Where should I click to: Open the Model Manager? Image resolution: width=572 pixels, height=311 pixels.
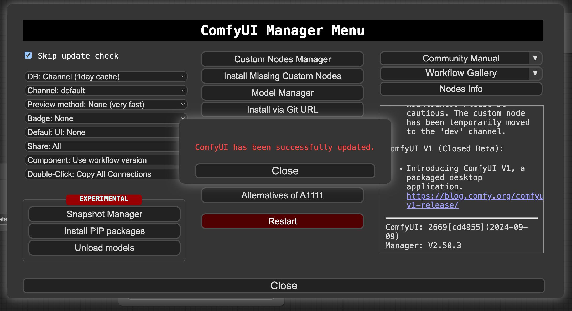point(282,93)
